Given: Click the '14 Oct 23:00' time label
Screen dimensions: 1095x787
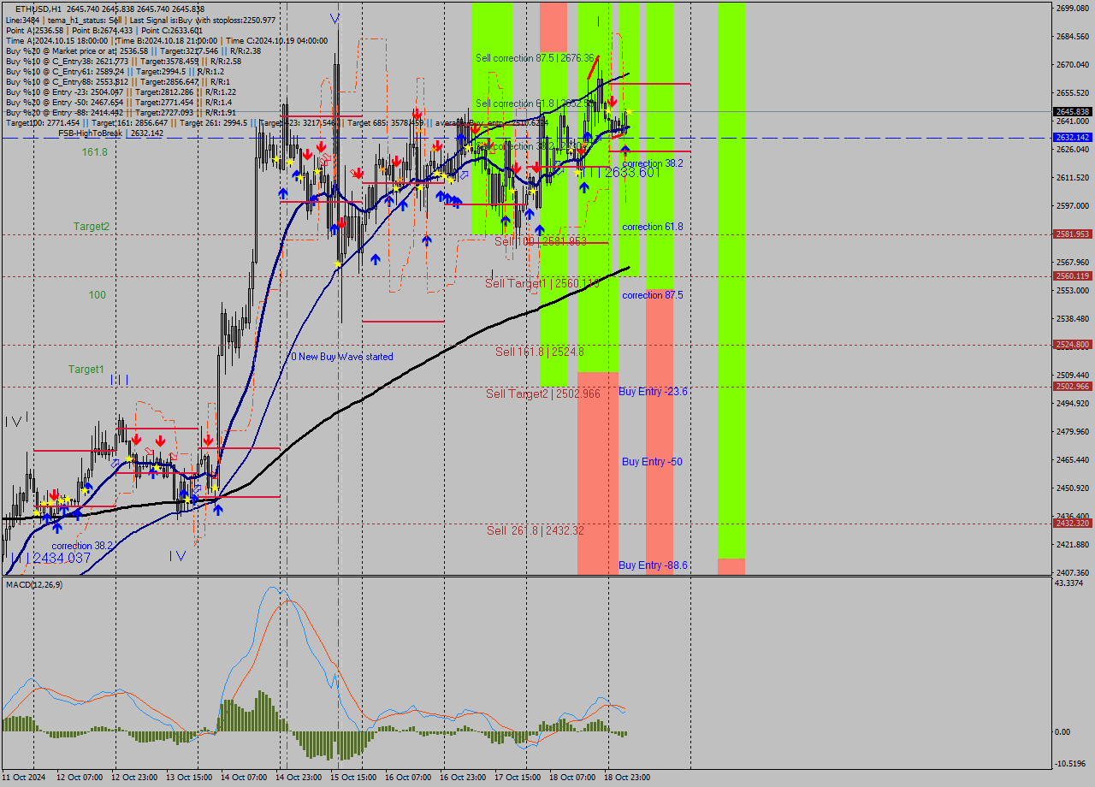Looking at the screenshot, I should click(299, 778).
